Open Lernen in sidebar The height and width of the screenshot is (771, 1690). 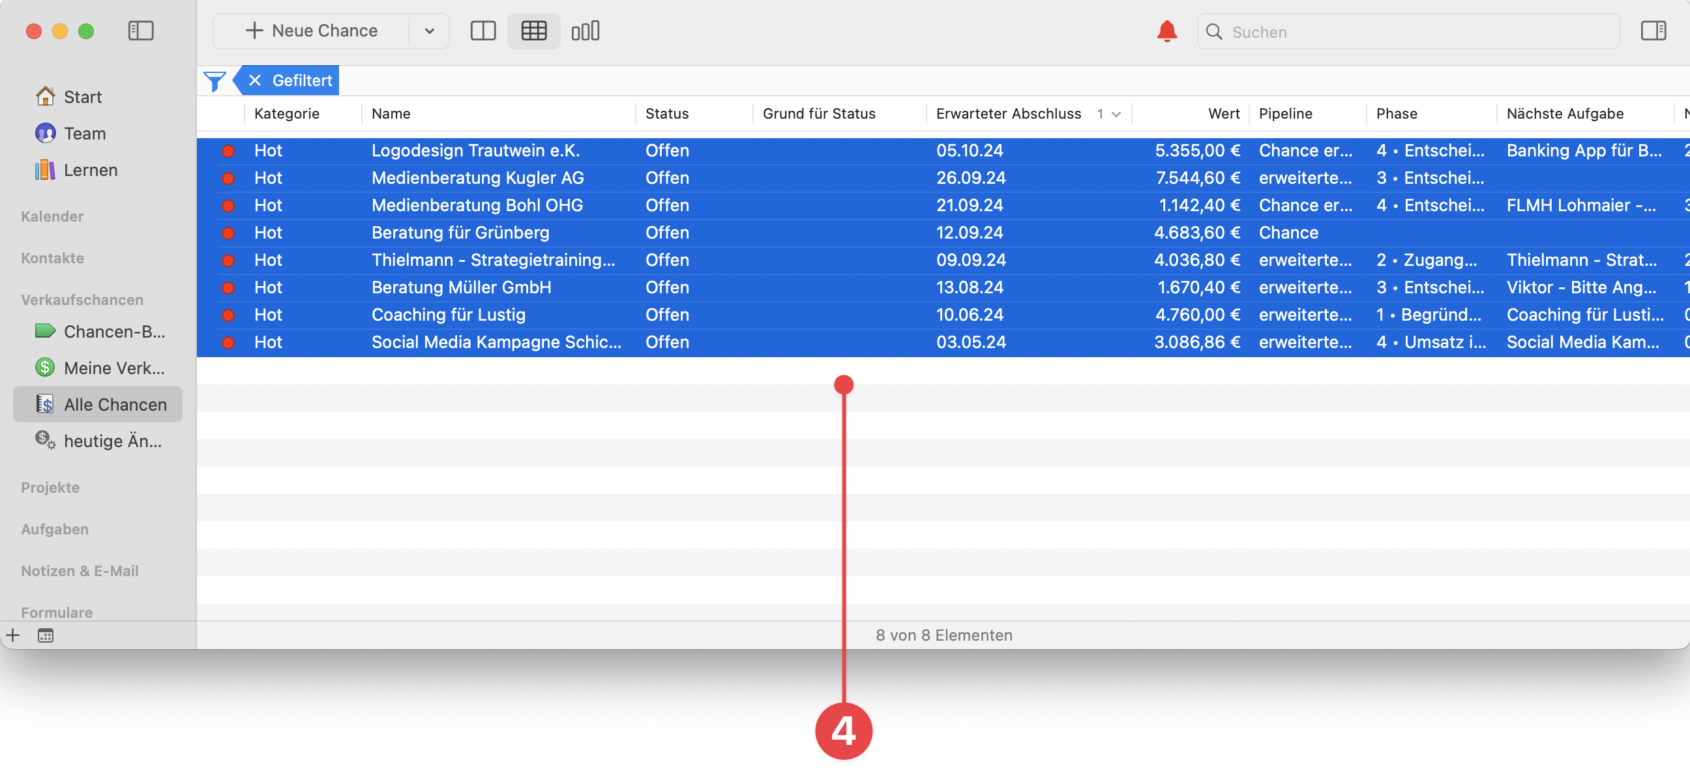(97, 171)
